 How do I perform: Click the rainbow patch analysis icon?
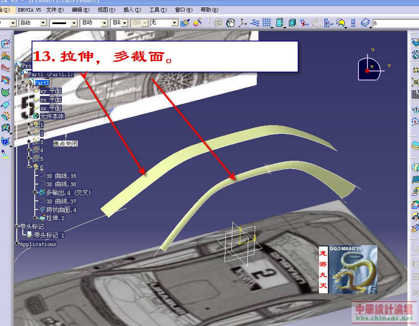[5, 128]
